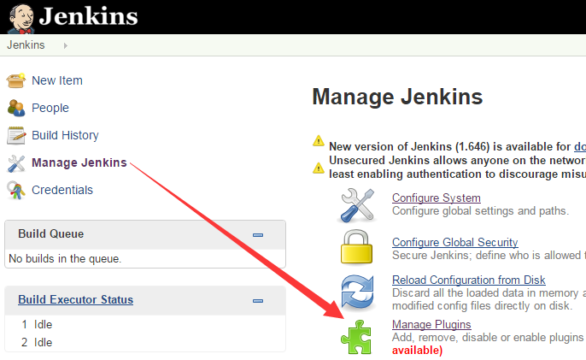Click the Manage Jenkins tools icon in sidebar
586x360 pixels.
pos(16,163)
